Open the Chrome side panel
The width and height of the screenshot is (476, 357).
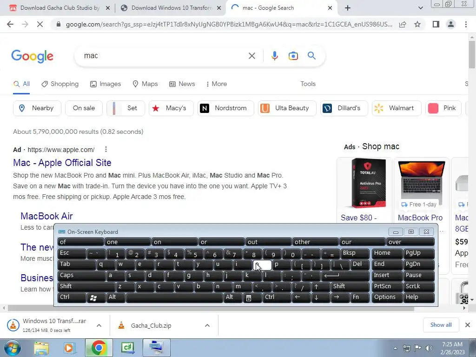point(436,24)
